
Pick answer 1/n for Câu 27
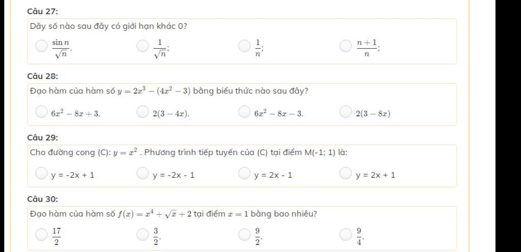(245, 47)
